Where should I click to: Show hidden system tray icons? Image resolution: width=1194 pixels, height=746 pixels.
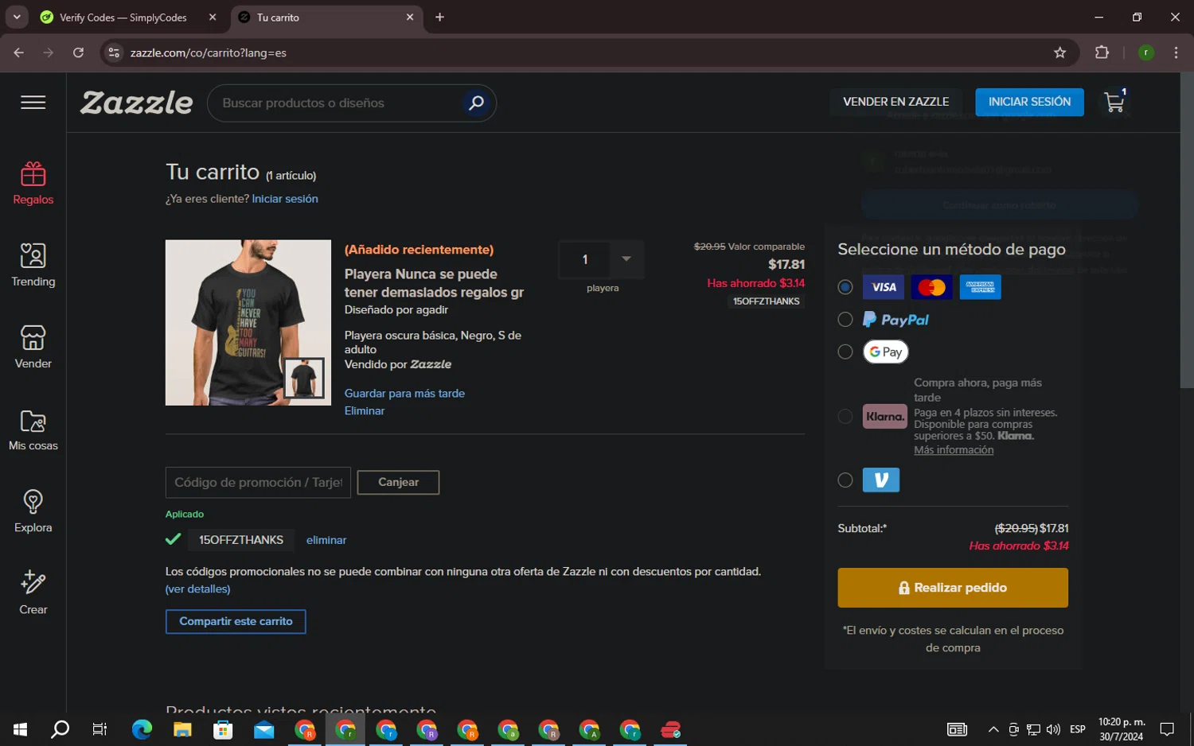click(x=993, y=729)
